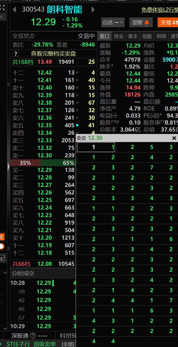The height and width of the screenshot is (347, 178).
Task: Select 买十 12.20 row with 1213 volume
Action: pos(43,238)
